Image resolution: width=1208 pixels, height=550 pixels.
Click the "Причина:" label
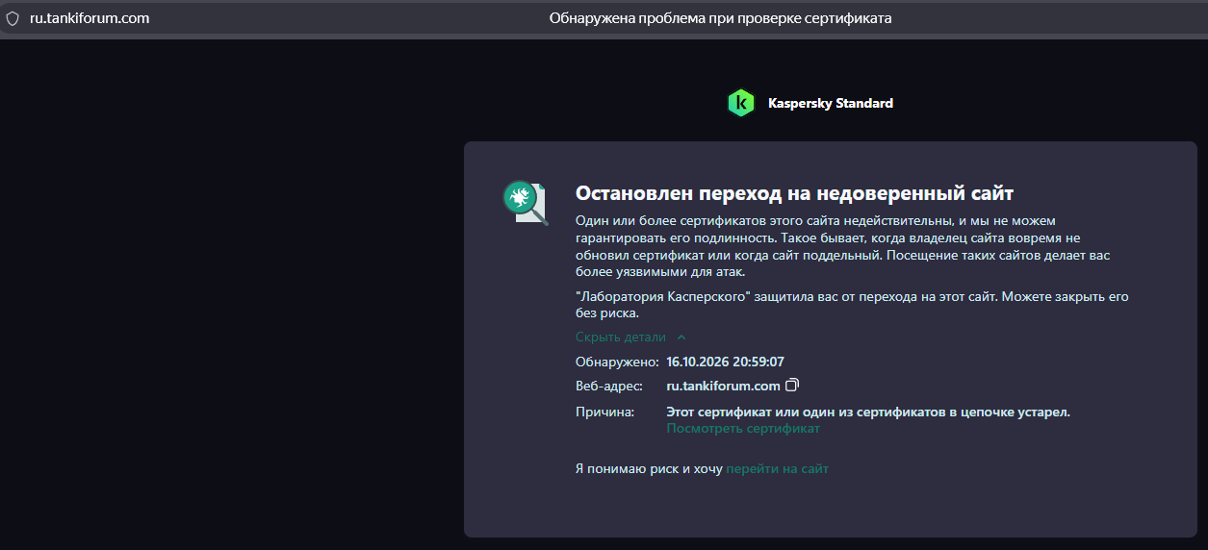click(605, 412)
